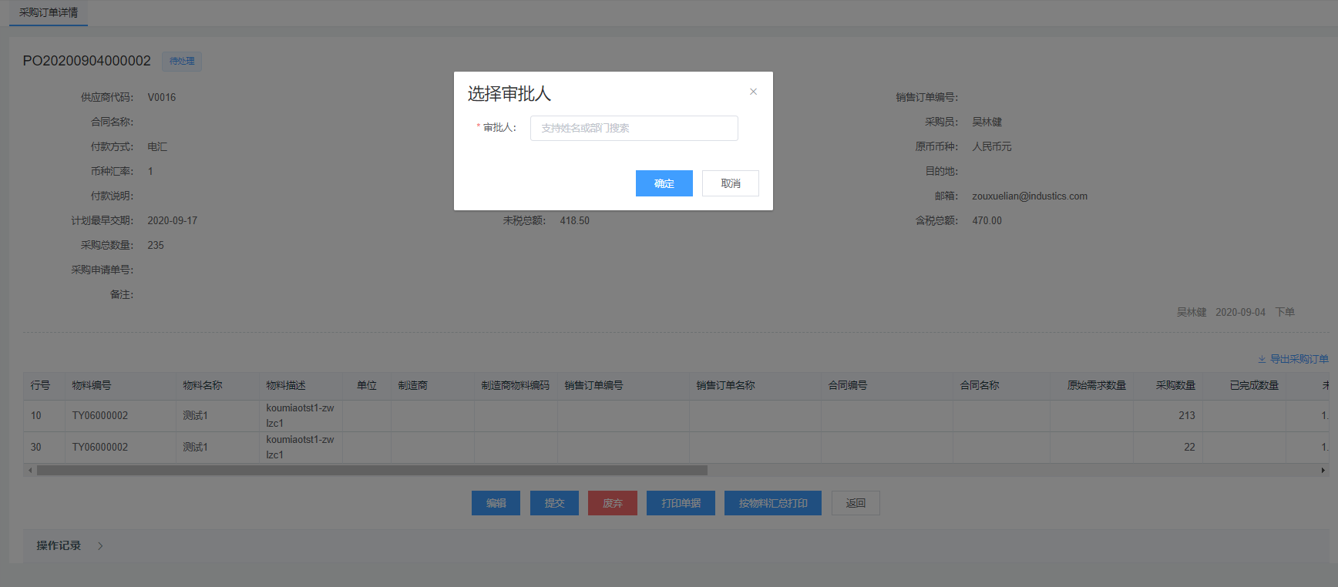This screenshot has height=587, width=1338.
Task: Print the document via 打印单据
Action: [x=681, y=503]
